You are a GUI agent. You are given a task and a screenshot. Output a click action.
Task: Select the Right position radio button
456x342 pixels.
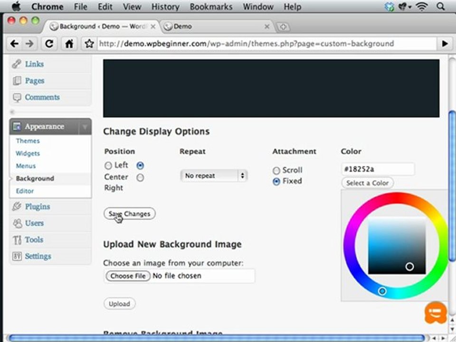pyautogui.click(x=140, y=178)
